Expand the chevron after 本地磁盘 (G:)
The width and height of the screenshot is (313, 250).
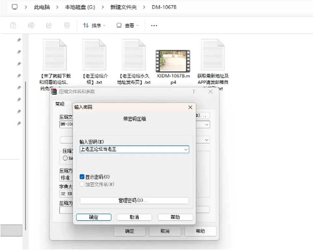point(103,7)
